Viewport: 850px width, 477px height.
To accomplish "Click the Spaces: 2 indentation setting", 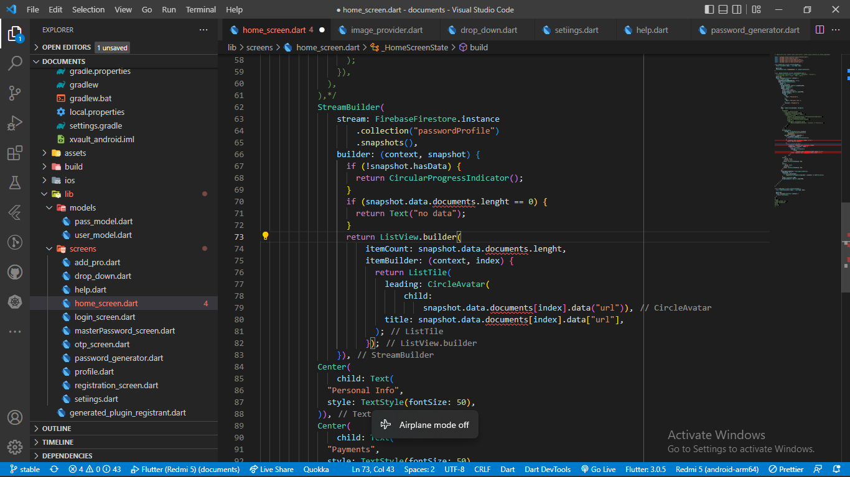I will pos(419,470).
